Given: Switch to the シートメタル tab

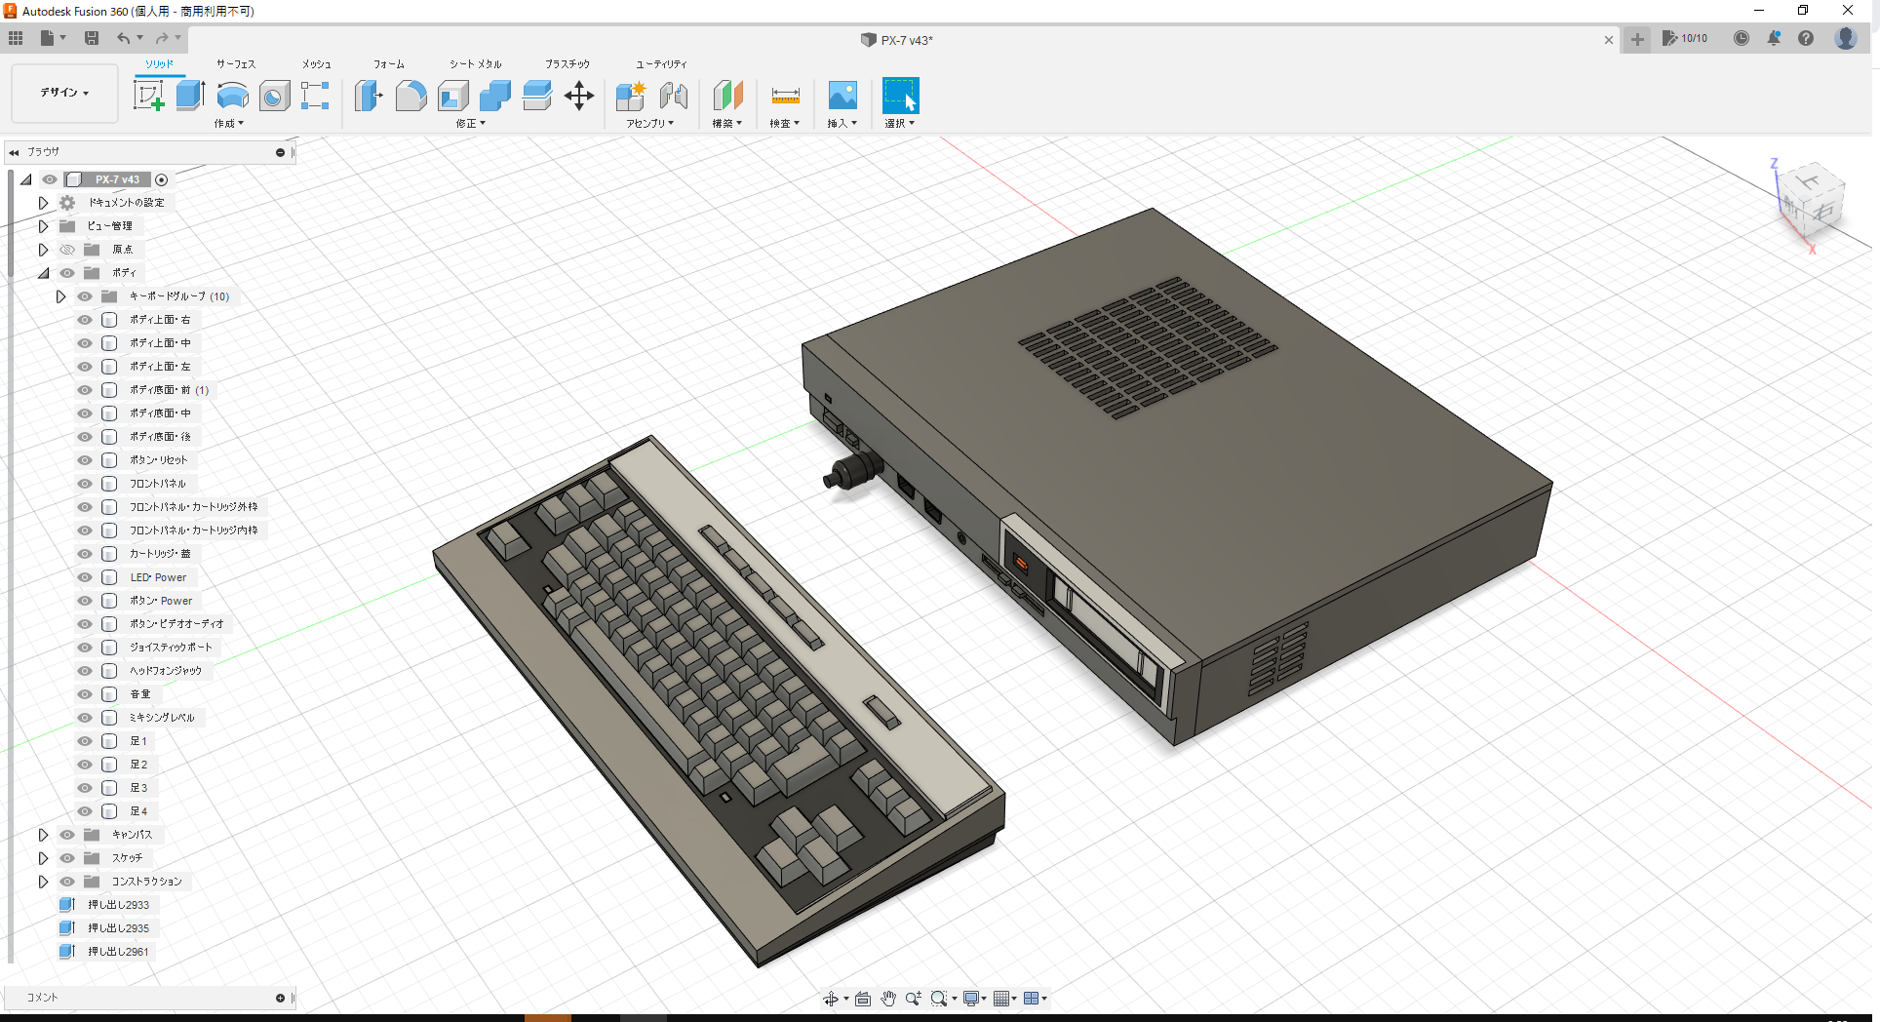Looking at the screenshot, I should tap(475, 64).
